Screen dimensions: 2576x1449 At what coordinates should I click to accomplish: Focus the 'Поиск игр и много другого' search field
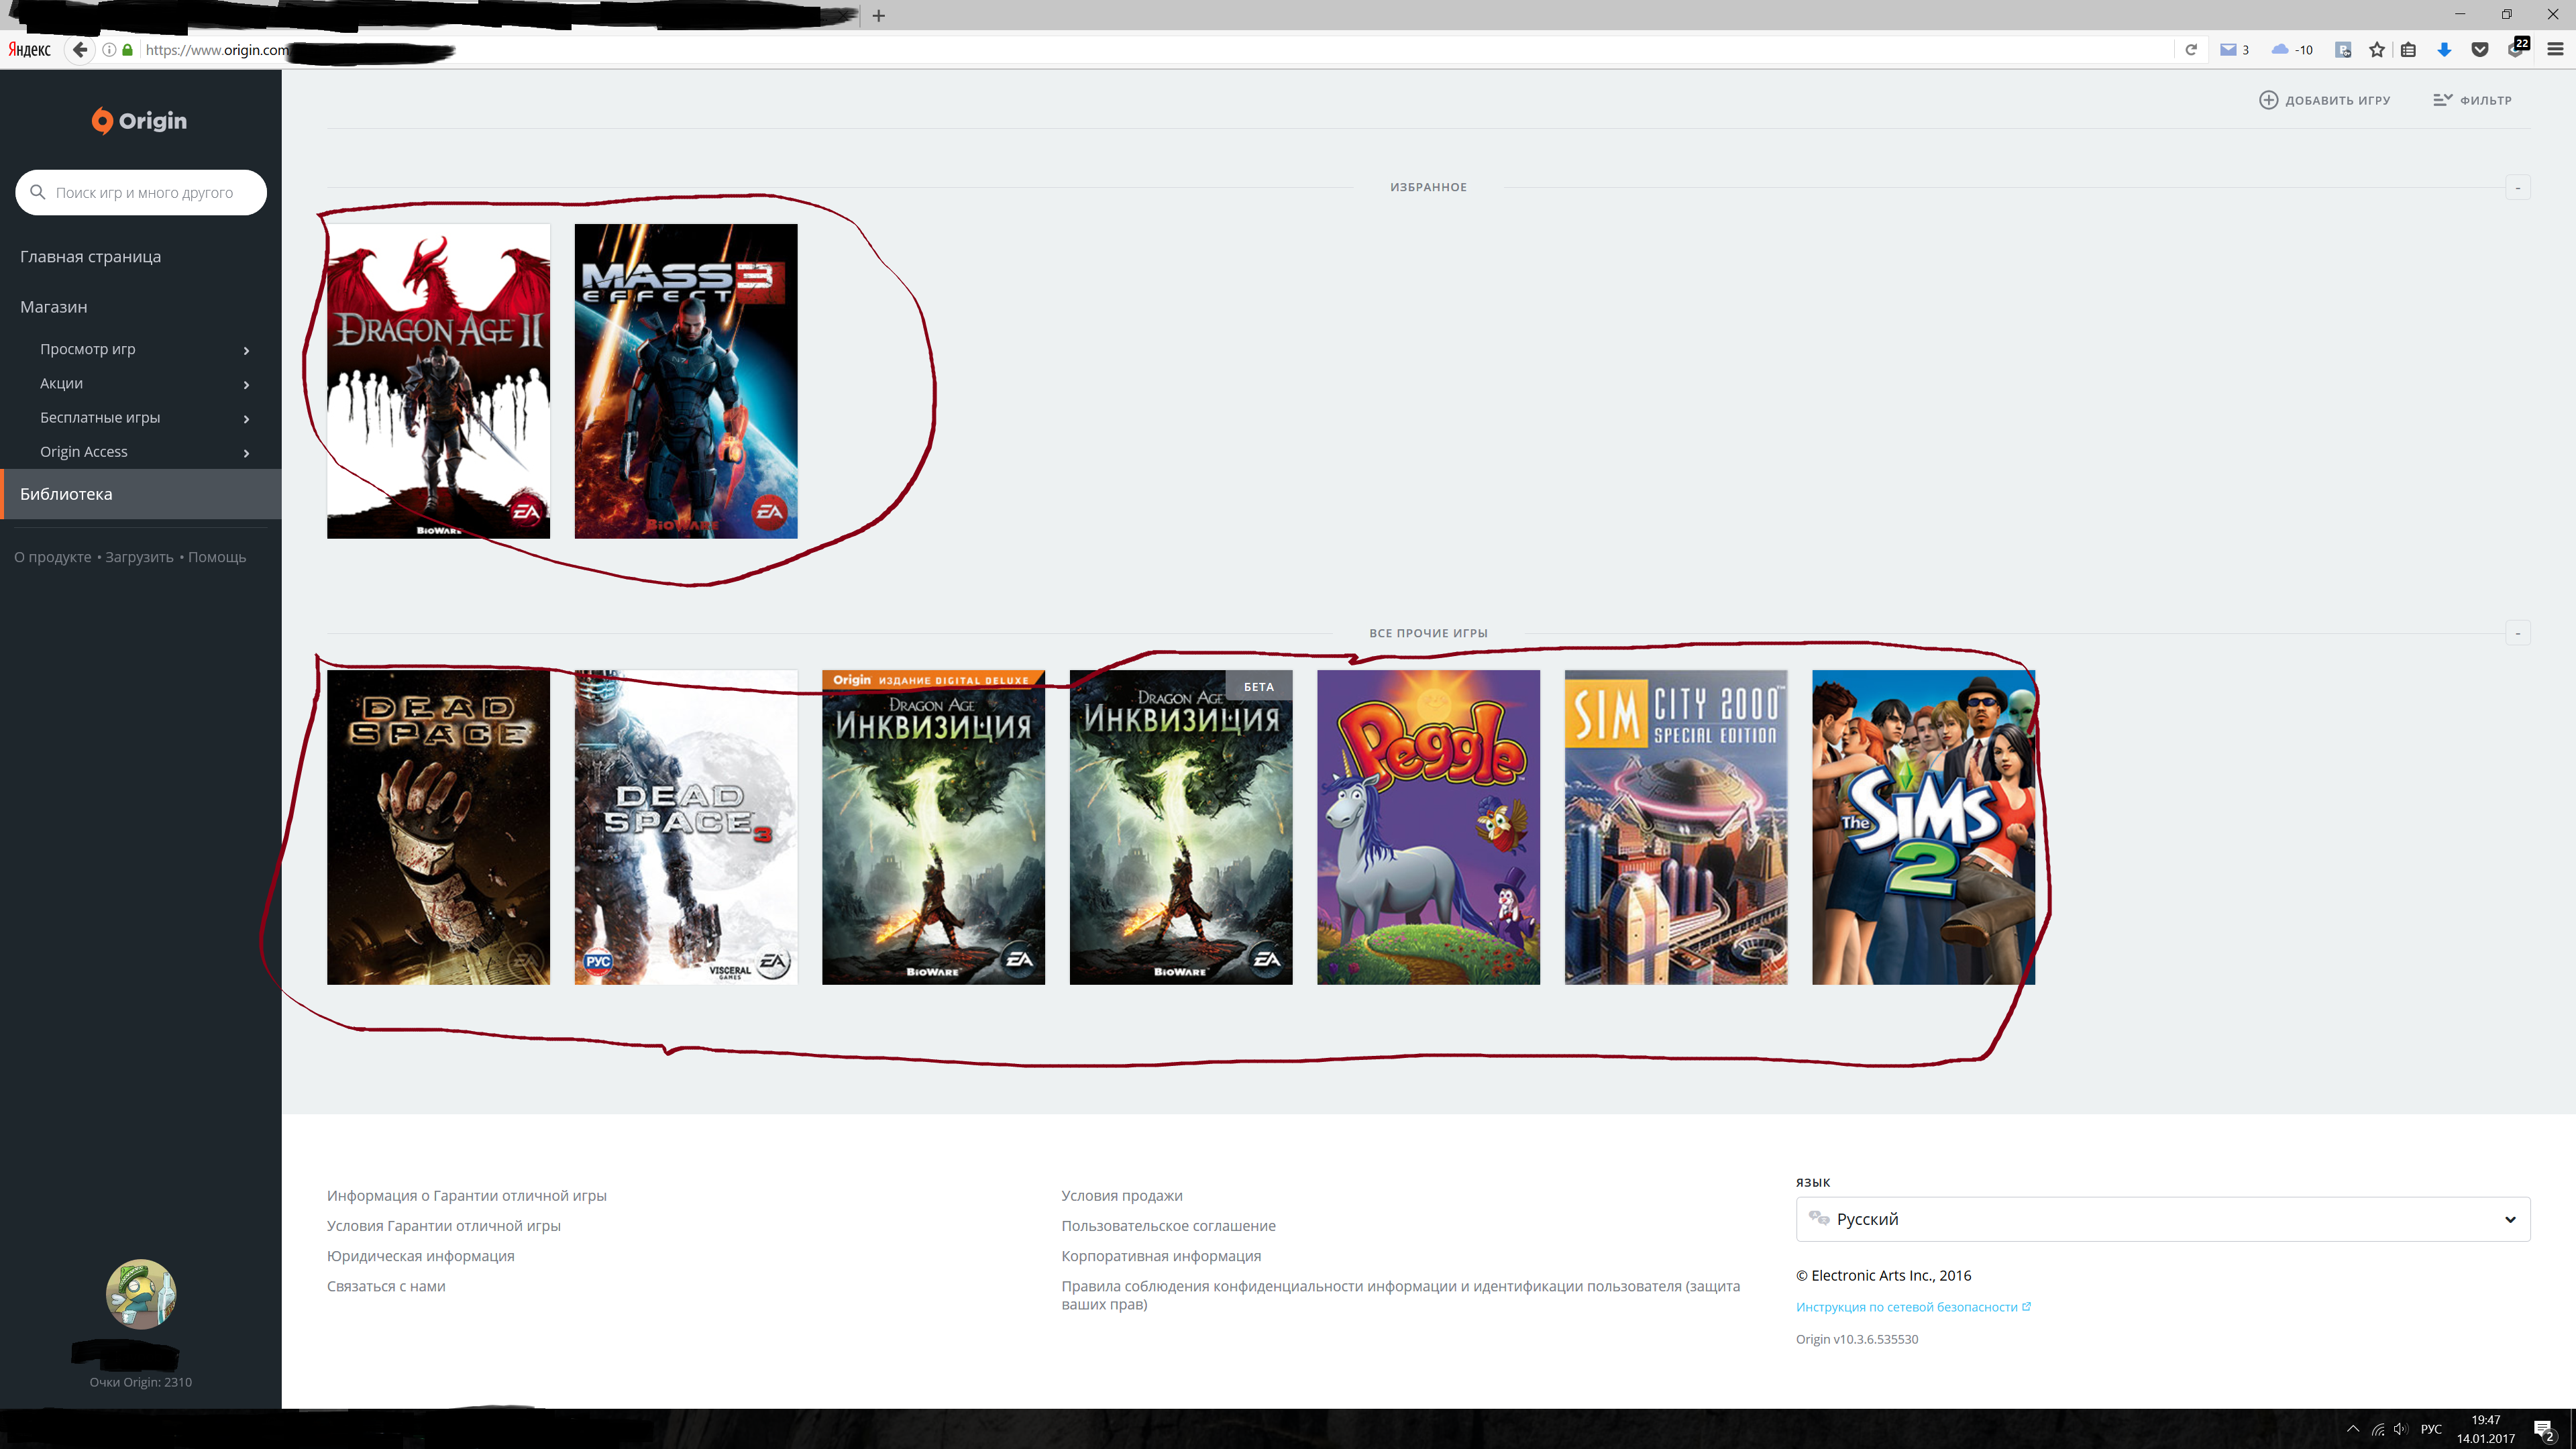[x=141, y=192]
